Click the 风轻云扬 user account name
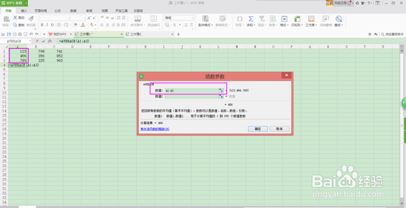Screen dimensions: 406x208 point(340,3)
